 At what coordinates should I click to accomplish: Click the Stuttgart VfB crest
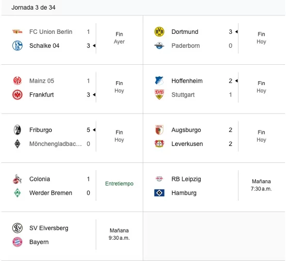pyautogui.click(x=159, y=95)
